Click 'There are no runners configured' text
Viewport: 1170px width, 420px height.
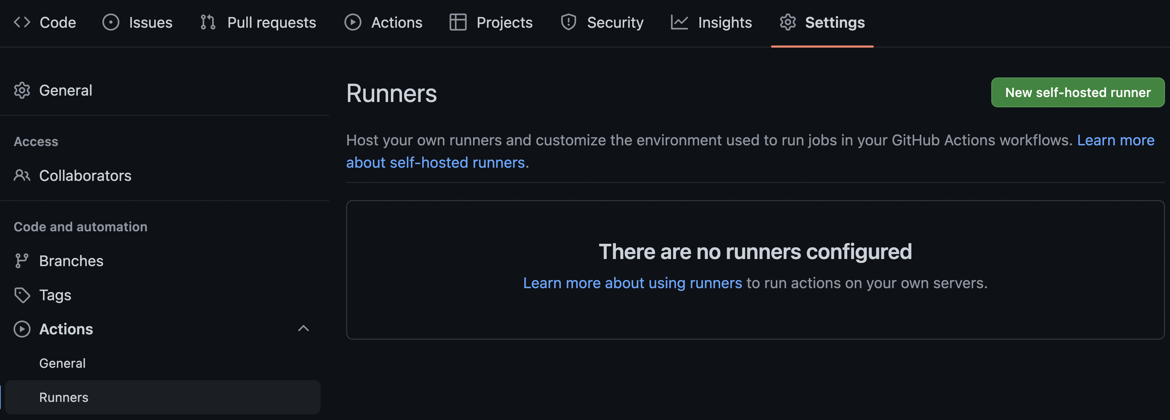755,252
